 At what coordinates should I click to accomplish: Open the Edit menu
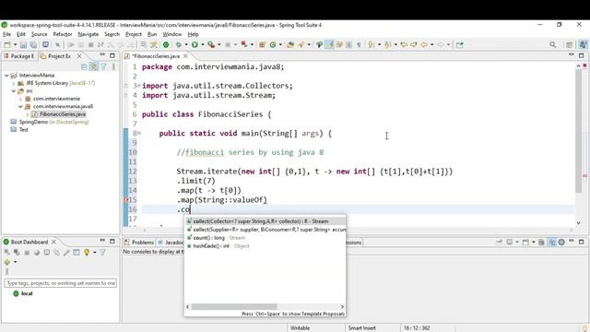[21, 34]
